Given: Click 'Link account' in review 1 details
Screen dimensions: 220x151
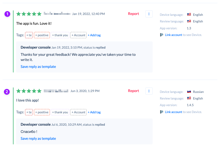Looking at the screenshot, I should (x=173, y=35).
